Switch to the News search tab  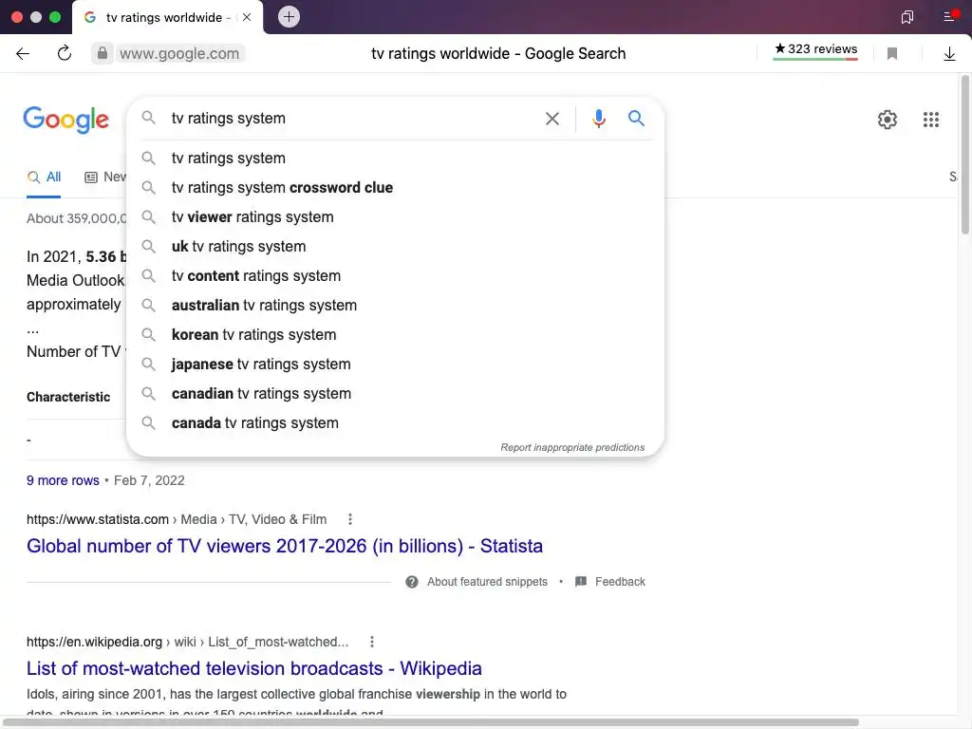[105, 178]
